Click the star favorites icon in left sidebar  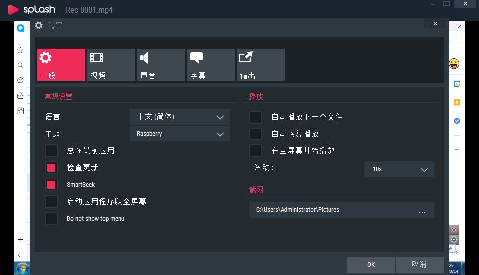coord(20,50)
